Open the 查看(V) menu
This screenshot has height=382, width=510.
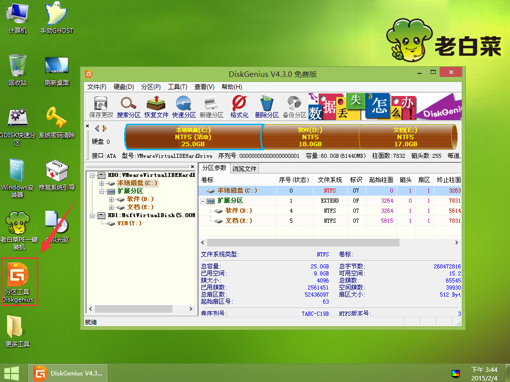point(205,87)
